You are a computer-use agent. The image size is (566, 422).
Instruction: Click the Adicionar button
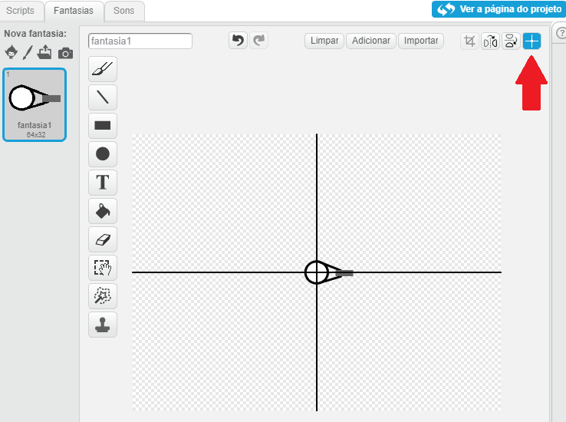coord(371,41)
